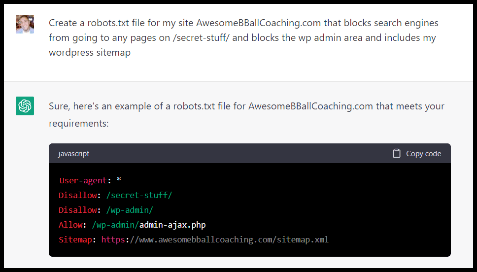477x272 pixels.
Task: Click the javascript language label
Action: tap(73, 154)
